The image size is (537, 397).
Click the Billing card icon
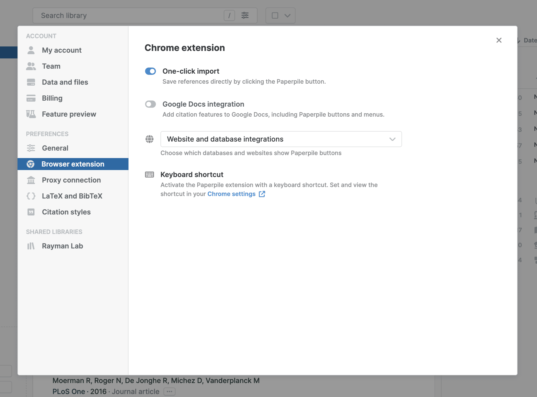point(31,98)
